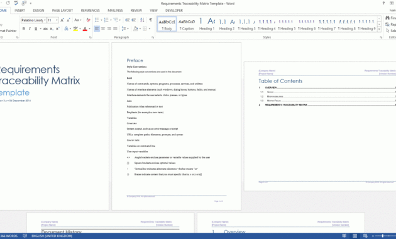Apply bulleted list formatting
The height and width of the screenshot is (239, 396).
(97, 20)
